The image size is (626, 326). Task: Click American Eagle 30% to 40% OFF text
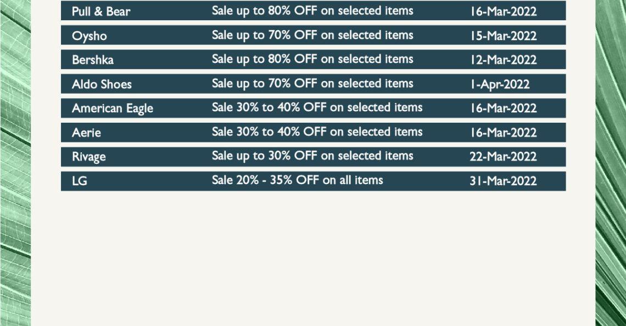pos(317,107)
